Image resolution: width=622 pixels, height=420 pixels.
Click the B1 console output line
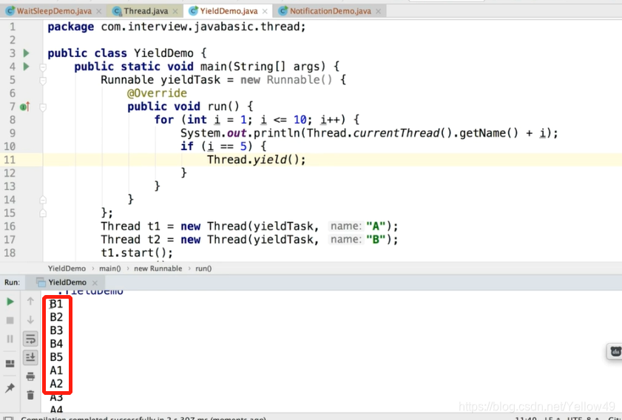tap(56, 304)
